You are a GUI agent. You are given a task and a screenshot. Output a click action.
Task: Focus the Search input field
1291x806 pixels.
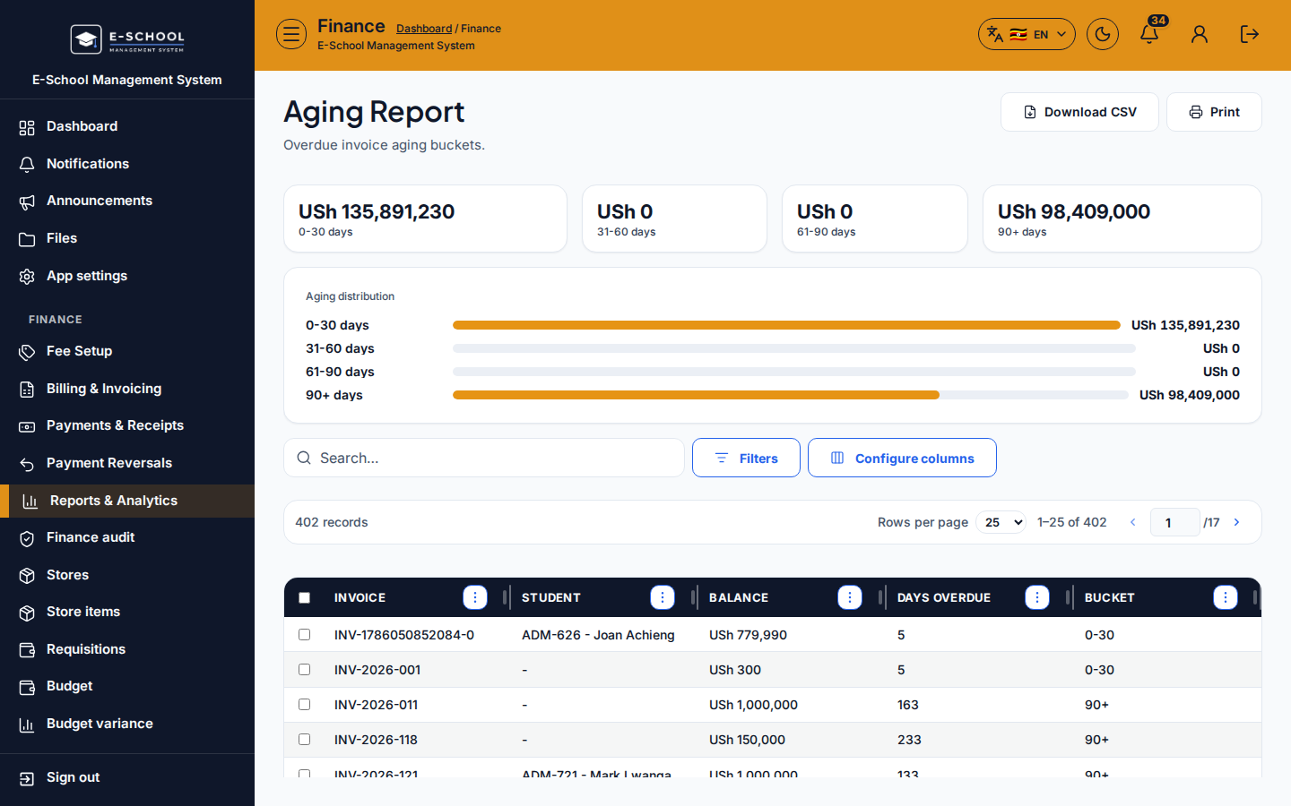coord(484,458)
